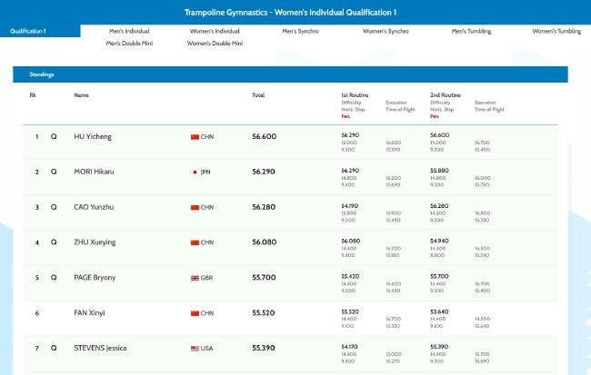Click China flag icon beside ZHU Xueying

click(195, 242)
